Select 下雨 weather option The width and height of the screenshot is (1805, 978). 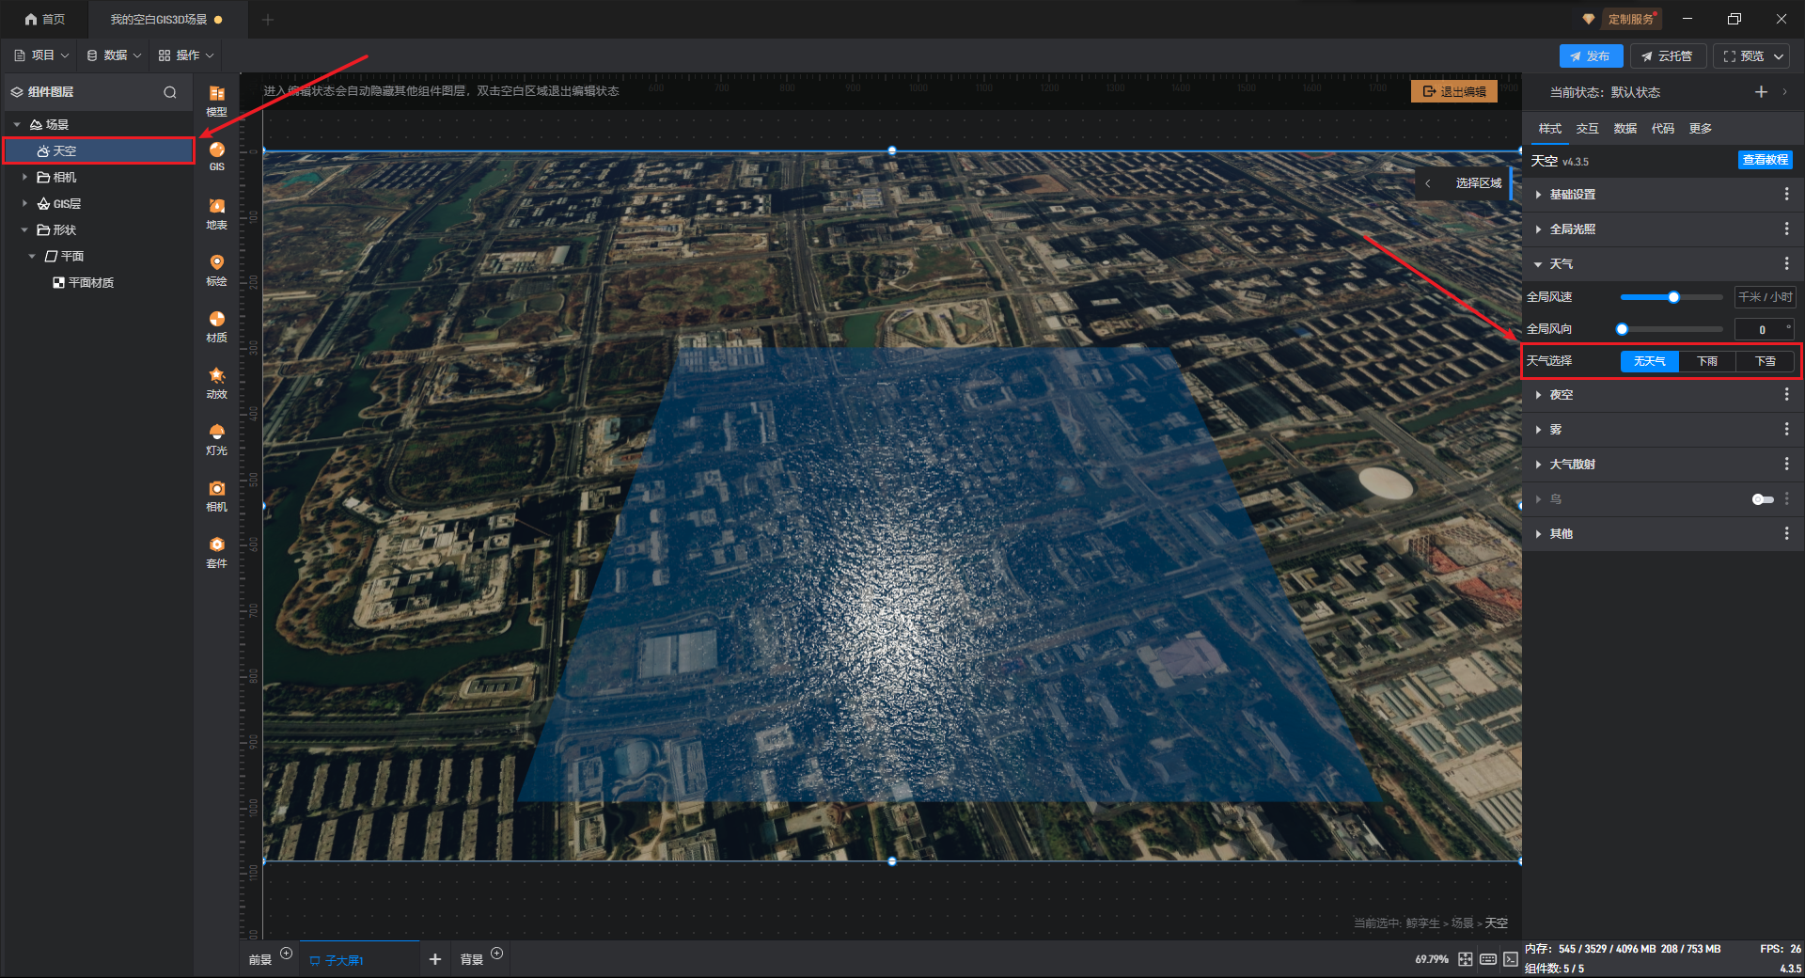pyautogui.click(x=1707, y=361)
